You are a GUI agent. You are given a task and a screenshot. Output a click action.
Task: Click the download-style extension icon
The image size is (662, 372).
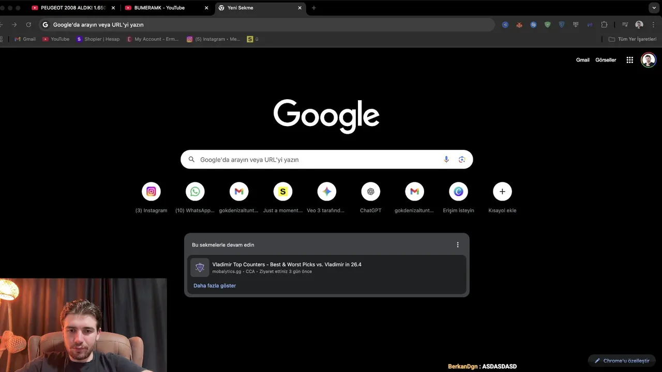tap(575, 24)
